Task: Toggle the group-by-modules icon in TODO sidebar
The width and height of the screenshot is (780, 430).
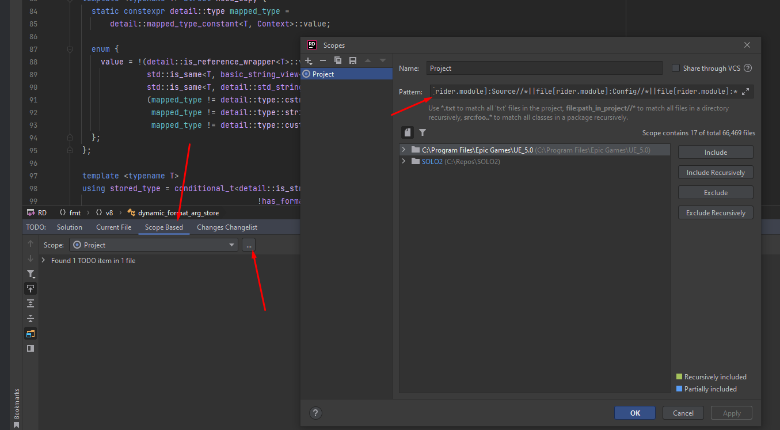Action: (x=31, y=333)
